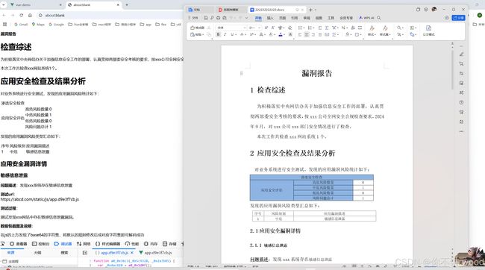
Task: Clear formatting with the eraser icon
Action: pyautogui.click(x=290, y=28)
